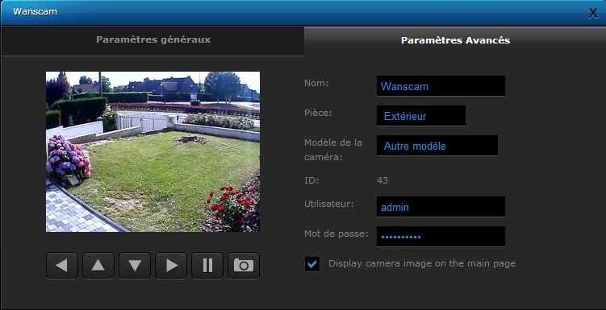Click the ID value 43
The image size is (606, 310).
[x=382, y=180]
